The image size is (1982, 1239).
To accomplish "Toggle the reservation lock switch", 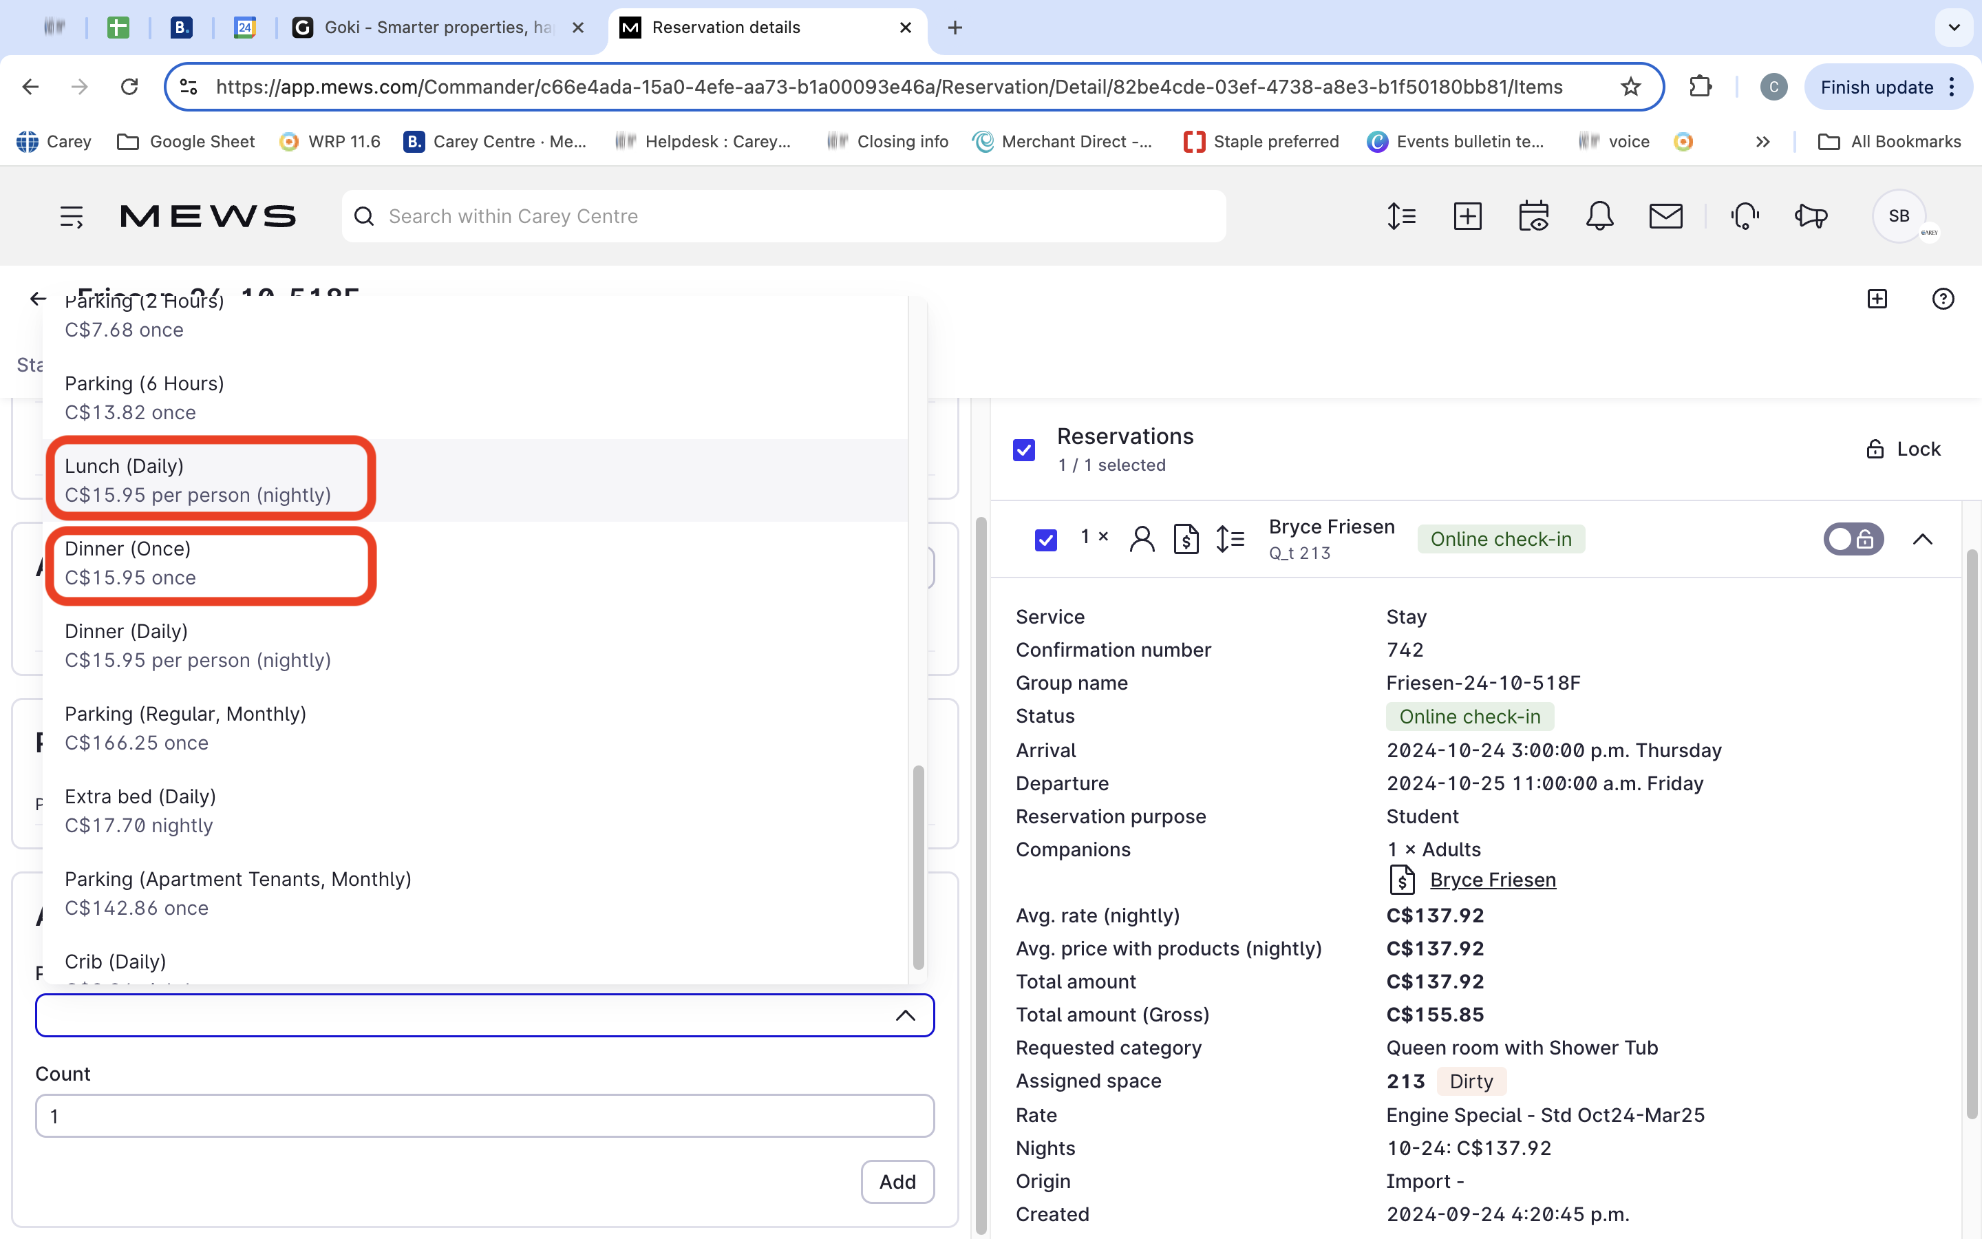I will (1853, 539).
